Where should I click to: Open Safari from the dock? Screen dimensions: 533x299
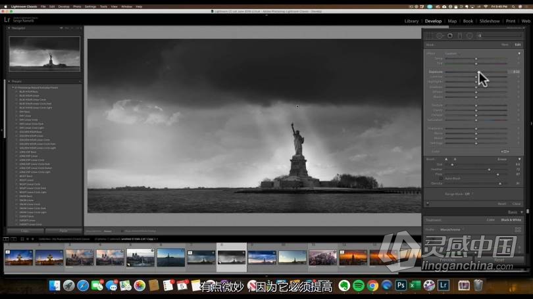pos(83,285)
